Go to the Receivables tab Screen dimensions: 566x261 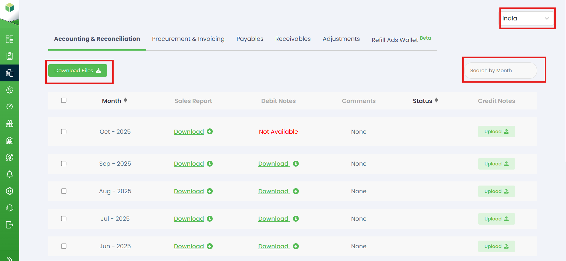293,39
